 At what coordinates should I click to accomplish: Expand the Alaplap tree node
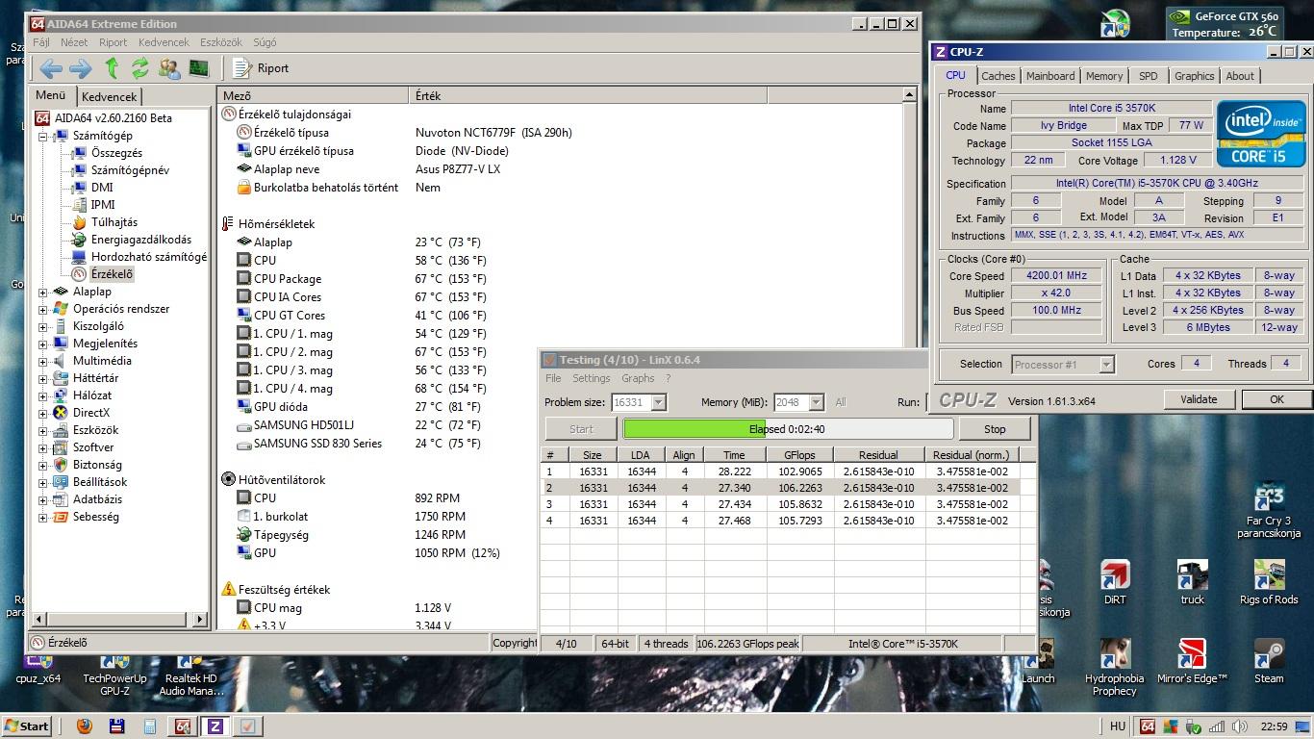(x=43, y=293)
